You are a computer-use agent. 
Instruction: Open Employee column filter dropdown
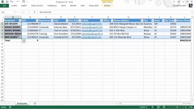pyautogui.click(x=20, y=21)
